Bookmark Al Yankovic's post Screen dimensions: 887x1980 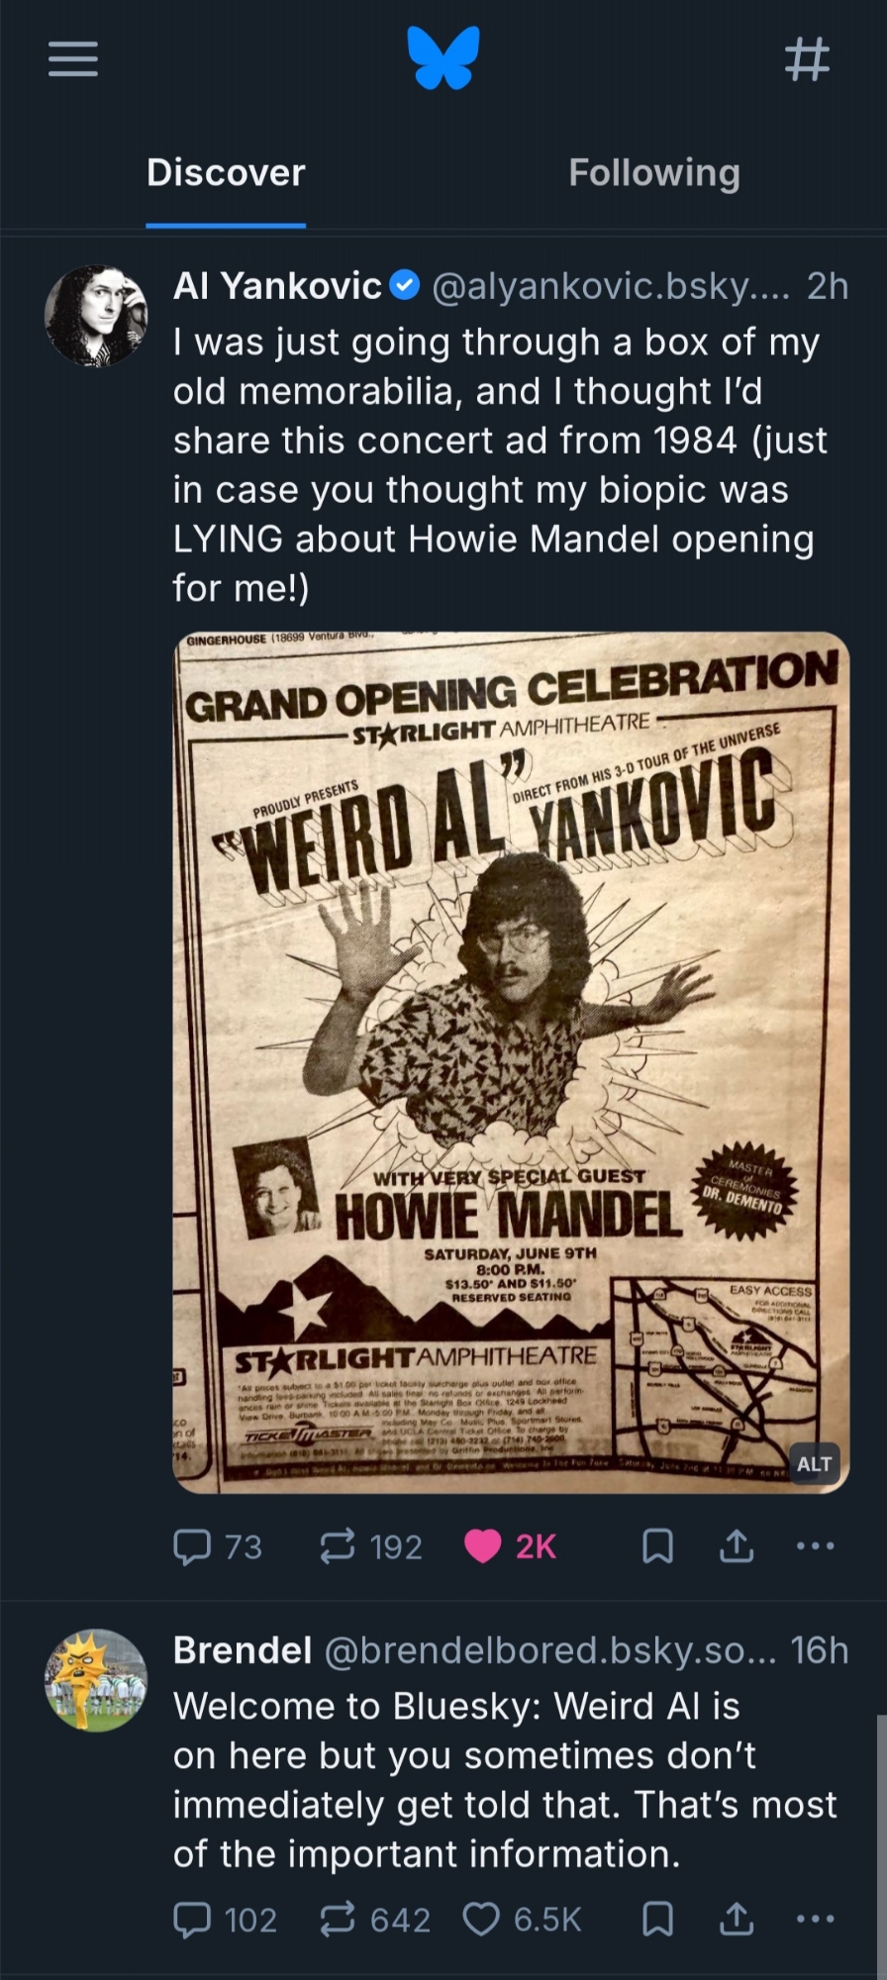pyautogui.click(x=658, y=1546)
